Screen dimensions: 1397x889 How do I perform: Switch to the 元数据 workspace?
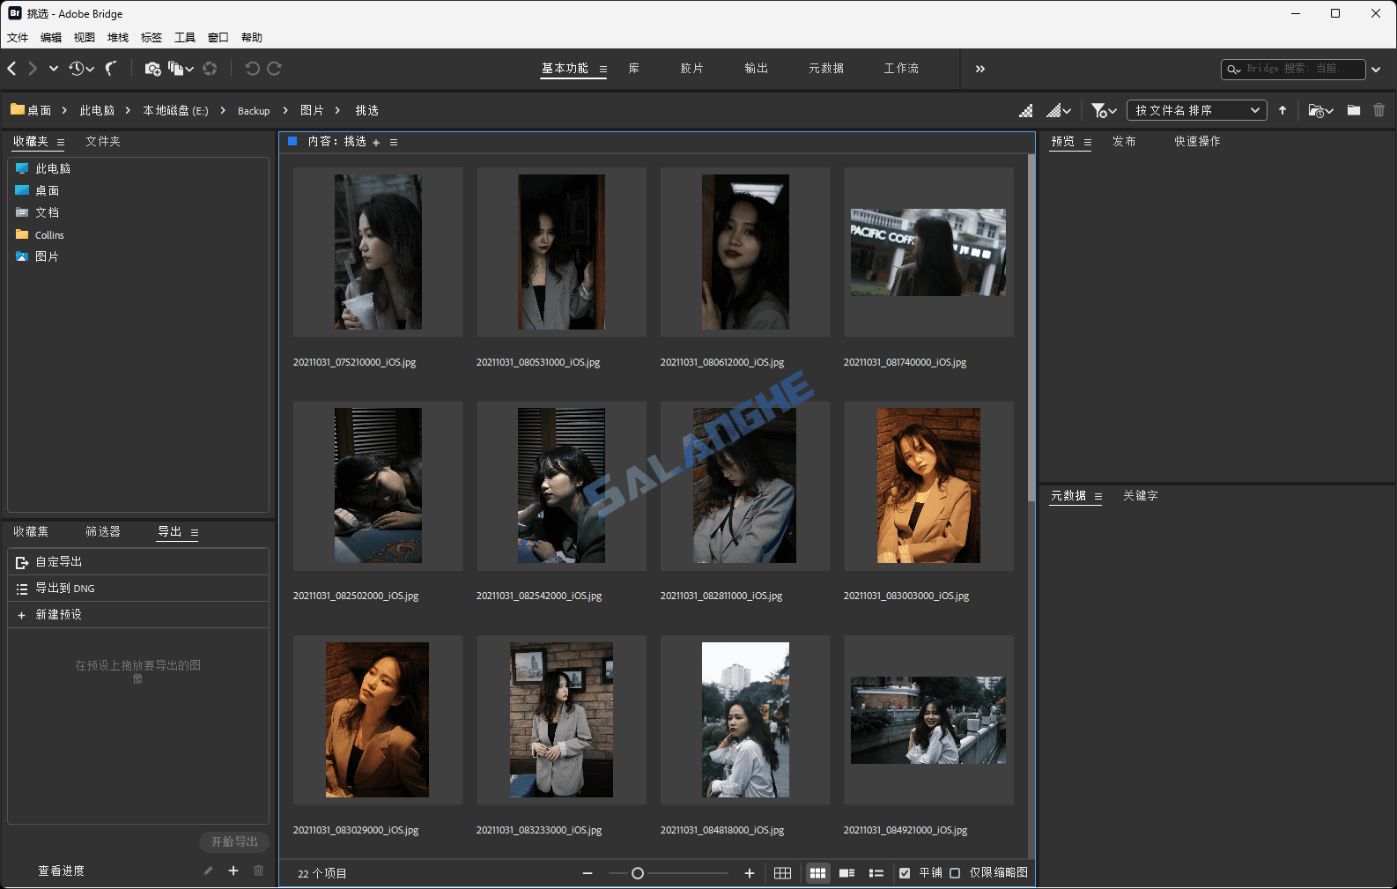[x=826, y=69]
